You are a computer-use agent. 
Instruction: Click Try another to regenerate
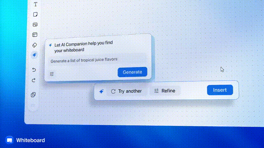click(126, 91)
